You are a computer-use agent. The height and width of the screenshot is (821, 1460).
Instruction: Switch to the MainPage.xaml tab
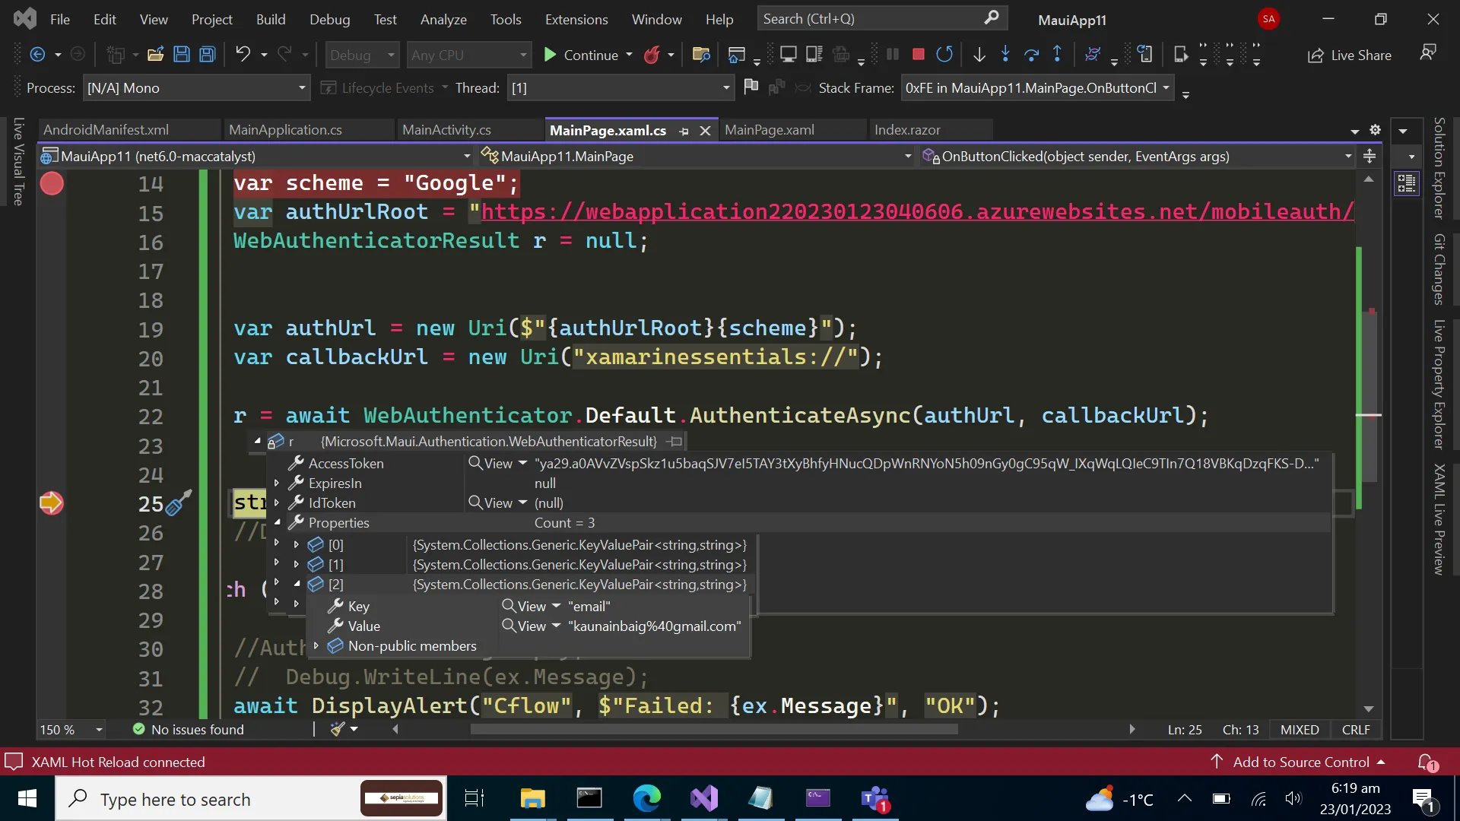pos(769,130)
